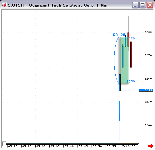The image size is (155, 150).
Task: Close the CTSH chart window
Action: click(150, 5)
